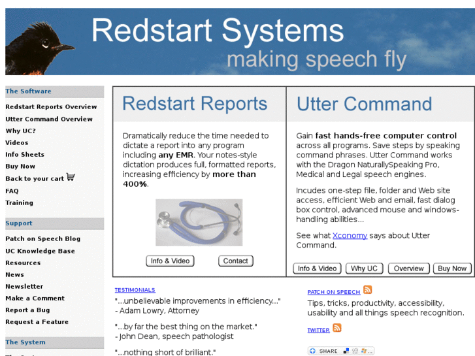
Task: Go to the Why UC? sidebar page
Action: [20, 131]
